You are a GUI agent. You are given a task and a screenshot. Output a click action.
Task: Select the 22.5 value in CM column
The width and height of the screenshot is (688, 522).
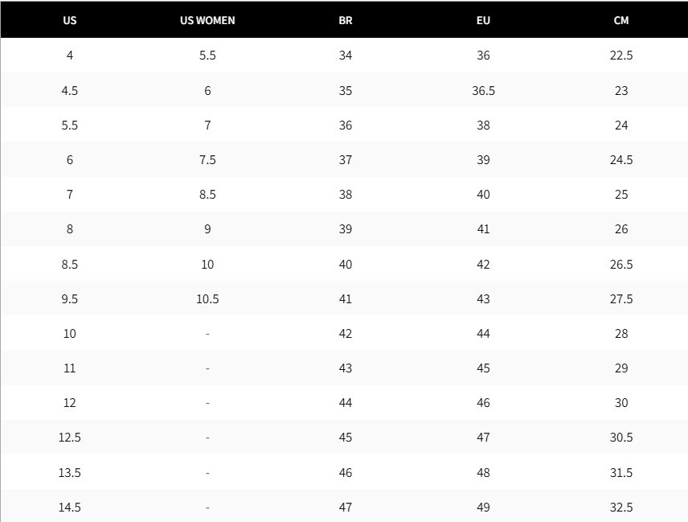621,55
